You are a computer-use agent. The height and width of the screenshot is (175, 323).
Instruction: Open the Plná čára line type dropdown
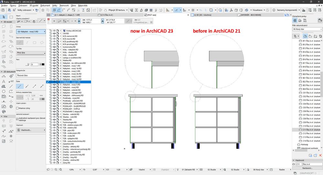pos(31,53)
